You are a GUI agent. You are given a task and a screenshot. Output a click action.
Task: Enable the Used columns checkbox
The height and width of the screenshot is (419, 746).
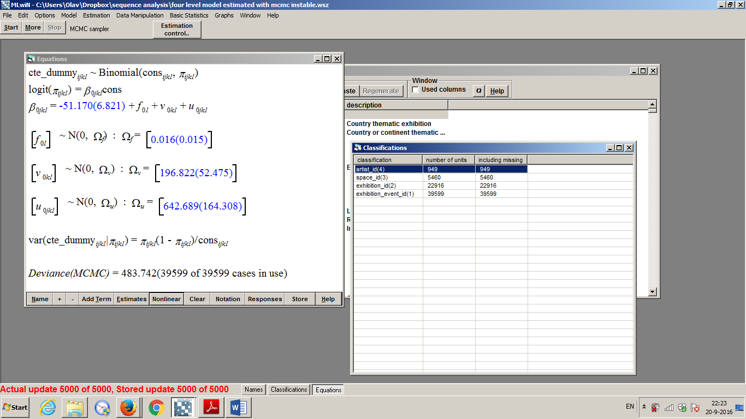coord(416,89)
